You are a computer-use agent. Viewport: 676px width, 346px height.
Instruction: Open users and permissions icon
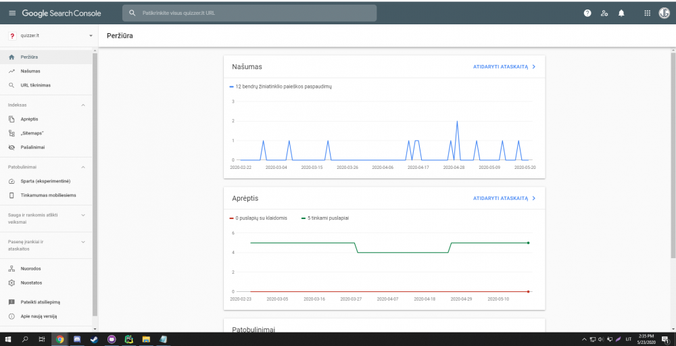pos(604,14)
